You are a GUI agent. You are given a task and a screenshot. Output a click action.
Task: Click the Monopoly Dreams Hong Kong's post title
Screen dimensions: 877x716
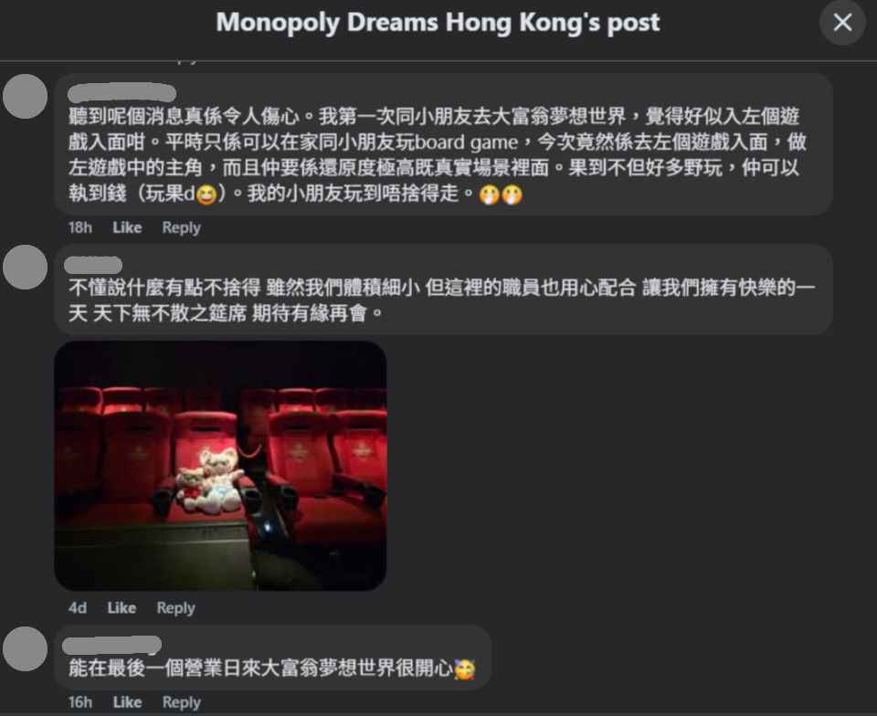[438, 23]
